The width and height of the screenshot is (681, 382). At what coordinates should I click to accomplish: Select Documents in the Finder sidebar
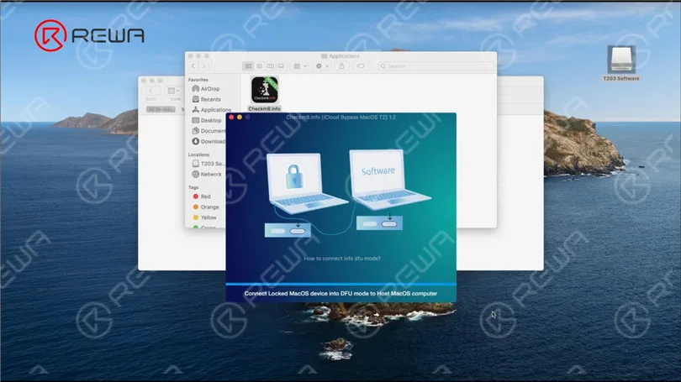click(209, 130)
